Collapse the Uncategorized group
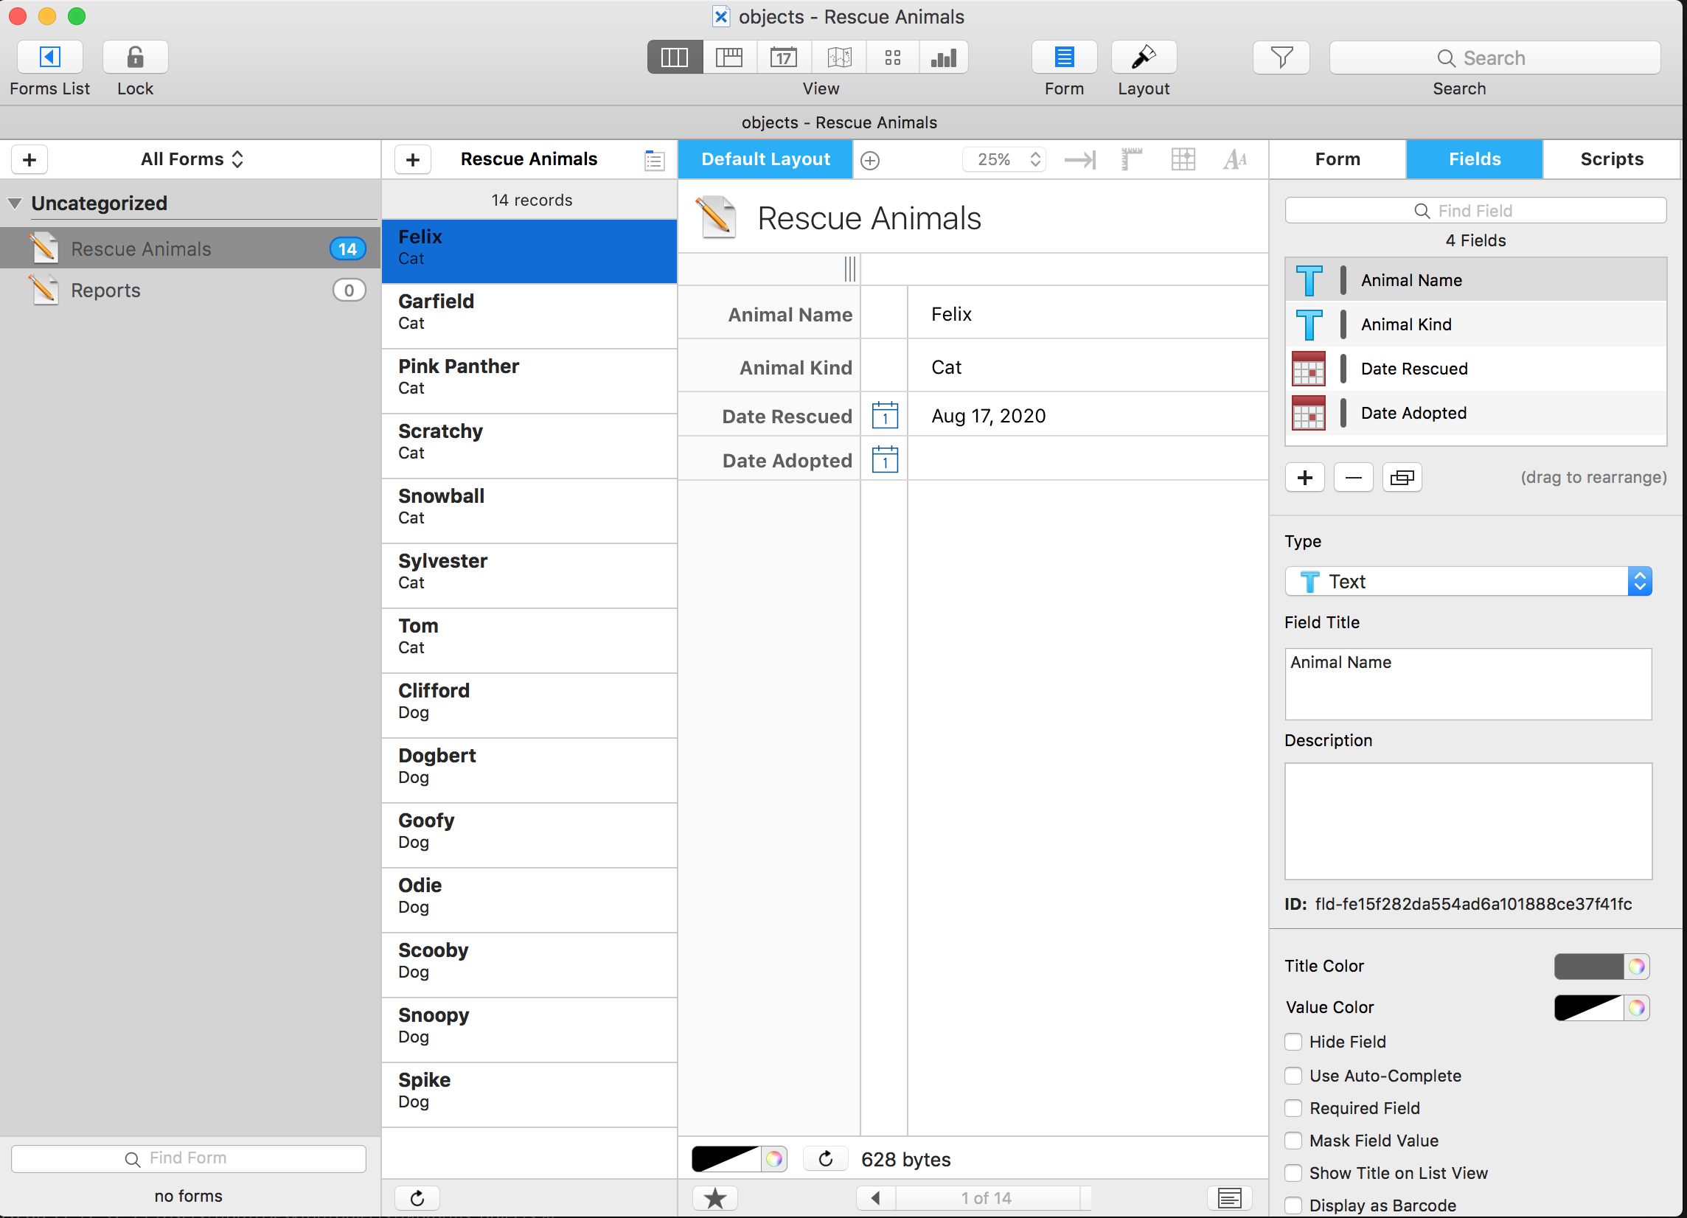Viewport: 1687px width, 1218px height. tap(15, 203)
